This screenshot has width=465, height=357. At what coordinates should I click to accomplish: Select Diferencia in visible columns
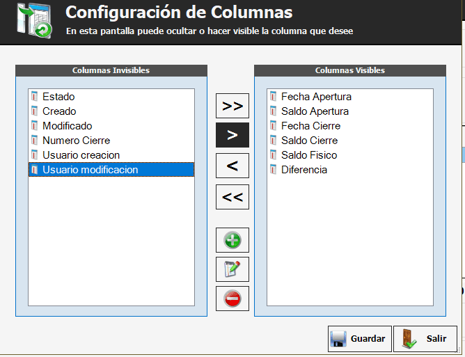(x=304, y=170)
